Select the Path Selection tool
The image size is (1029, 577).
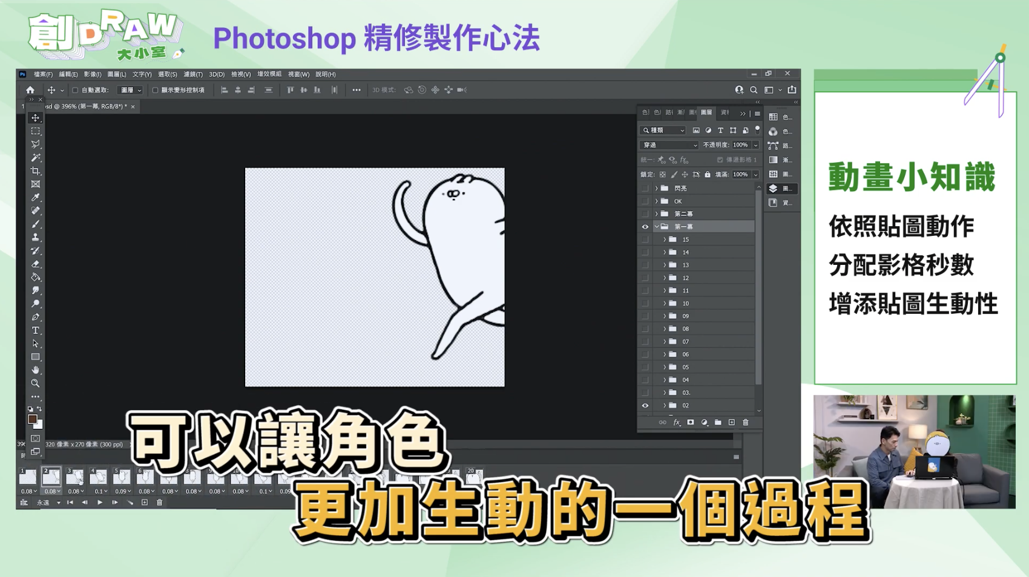tap(36, 344)
